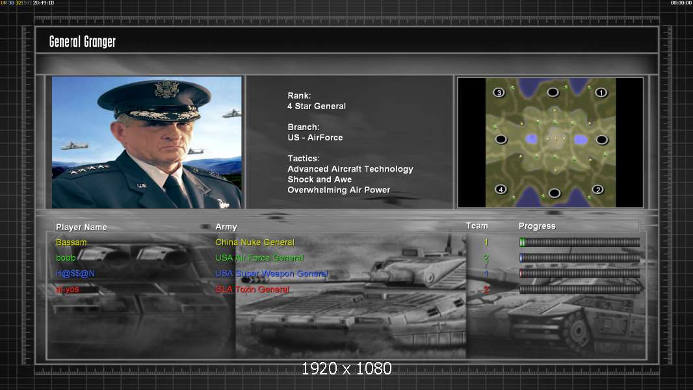Click Shock and Awe tactic line

point(320,179)
